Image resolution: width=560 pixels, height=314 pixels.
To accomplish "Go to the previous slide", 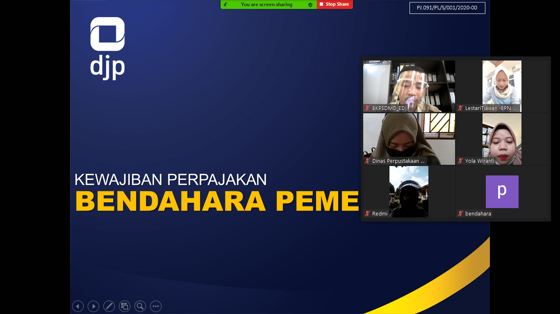I will pos(78,306).
